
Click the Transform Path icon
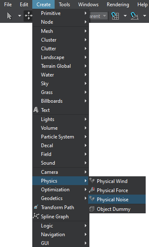(x=36, y=207)
